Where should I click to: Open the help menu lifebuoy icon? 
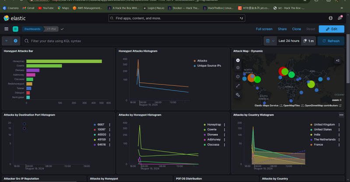pos(330,18)
